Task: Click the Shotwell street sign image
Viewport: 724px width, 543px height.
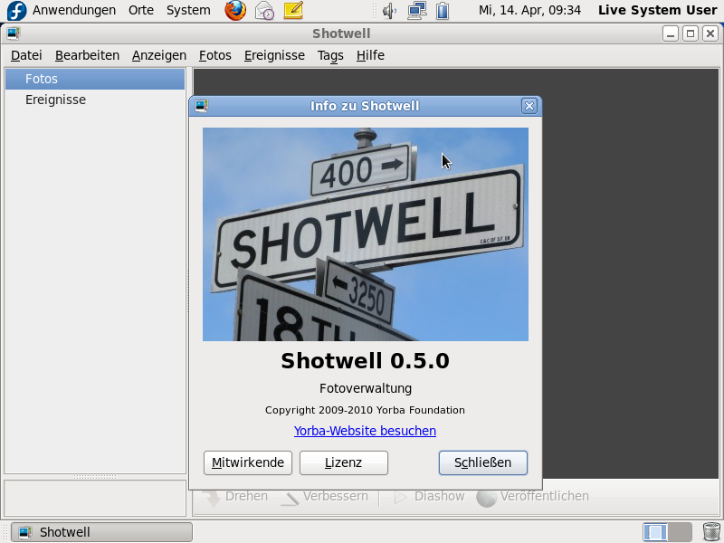Action: click(x=366, y=234)
